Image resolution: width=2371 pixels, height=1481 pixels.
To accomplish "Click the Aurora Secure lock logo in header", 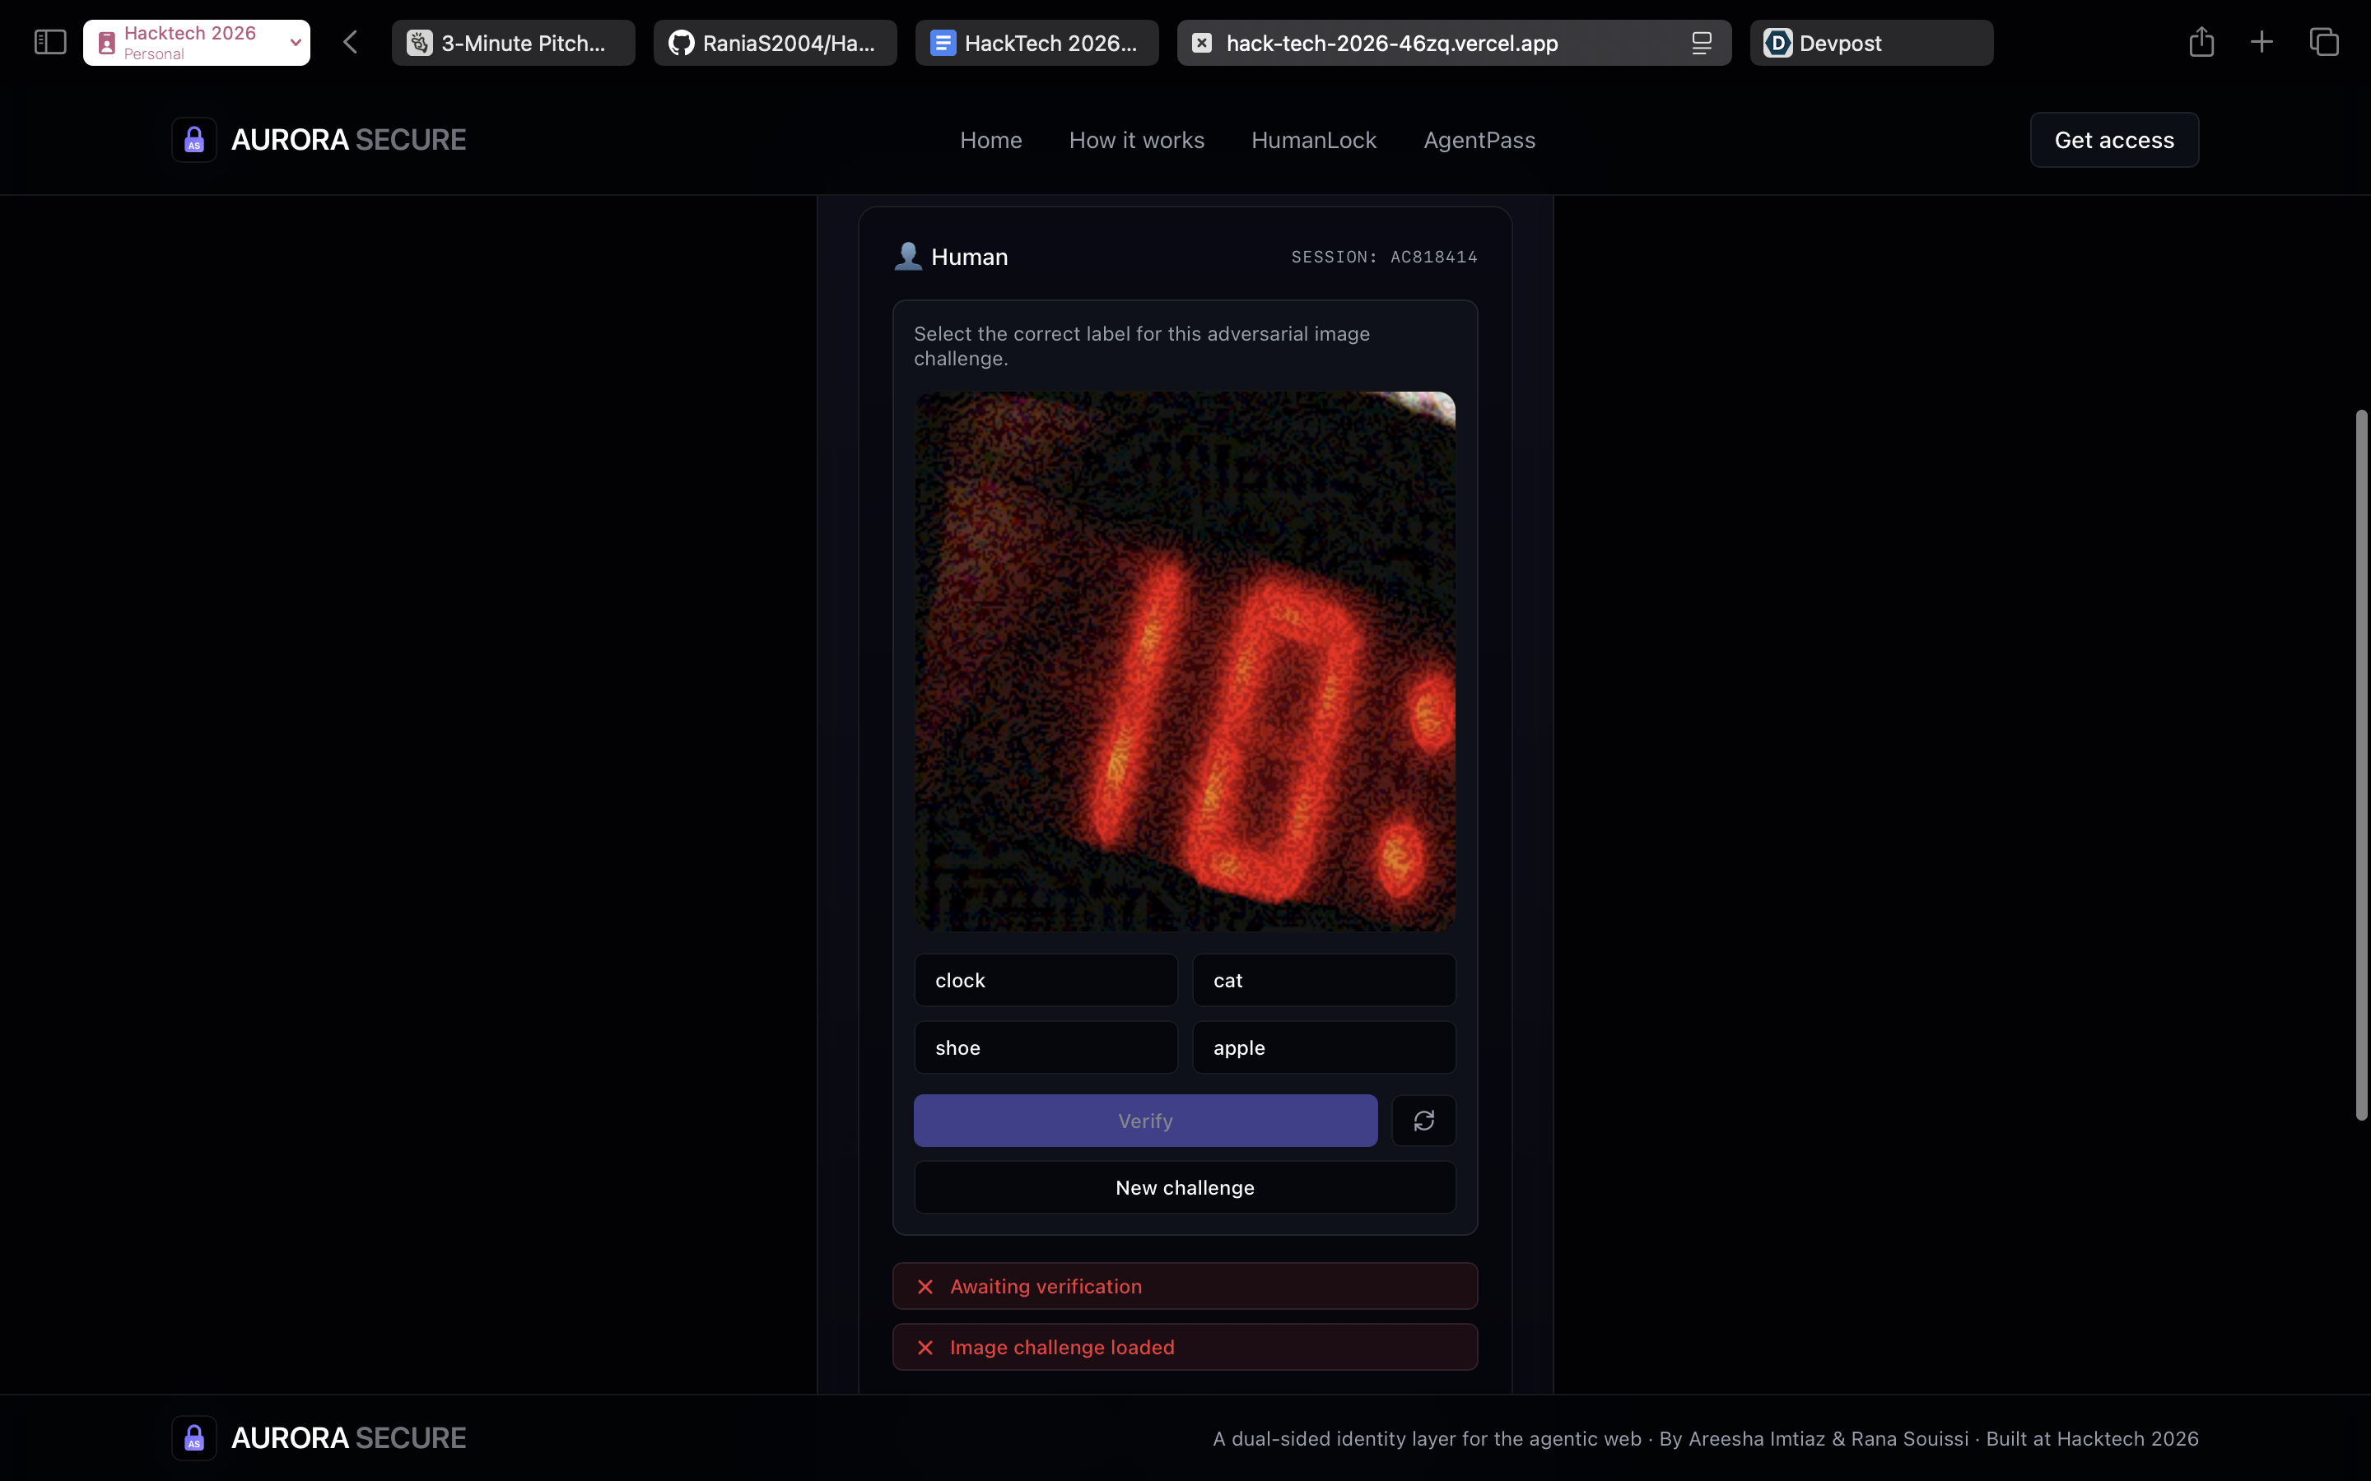I will (194, 140).
